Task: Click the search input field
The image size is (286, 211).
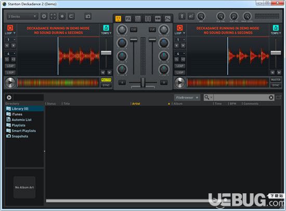Action: [241, 97]
